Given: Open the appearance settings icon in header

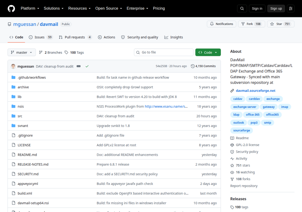Looking at the screenshot, I should pyautogui.click(x=290, y=9).
